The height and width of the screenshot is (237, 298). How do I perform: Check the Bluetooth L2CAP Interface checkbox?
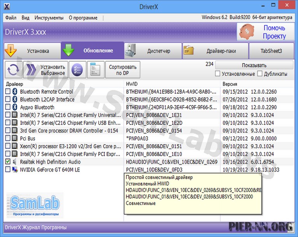pos(8,99)
